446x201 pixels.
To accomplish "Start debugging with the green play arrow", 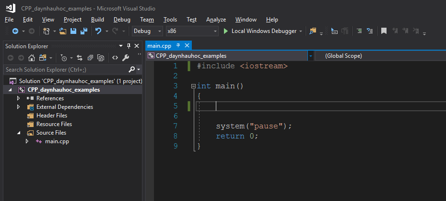I will pos(226,31).
